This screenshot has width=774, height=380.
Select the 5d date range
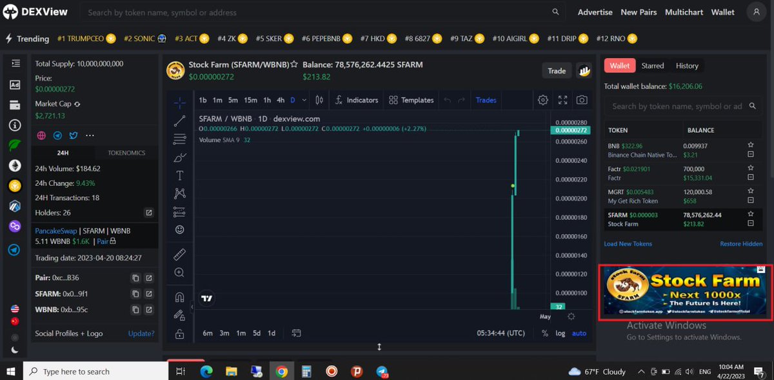tap(257, 333)
